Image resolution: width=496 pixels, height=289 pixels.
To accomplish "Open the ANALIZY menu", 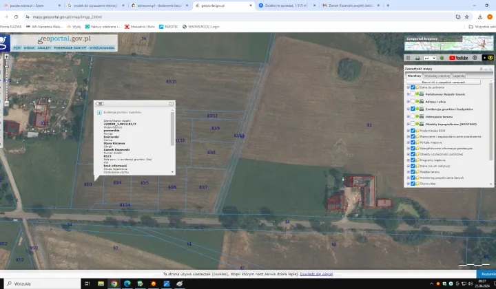I will tap(44, 48).
